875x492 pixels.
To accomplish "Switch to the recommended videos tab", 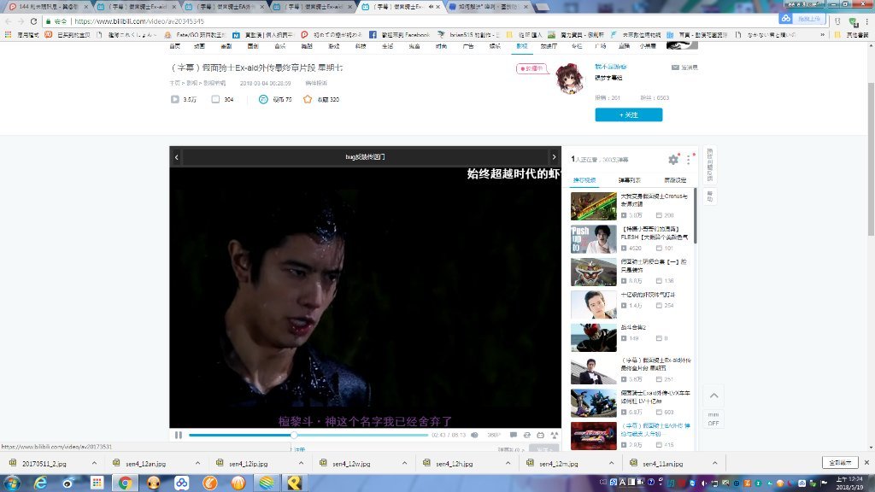I will (x=584, y=180).
